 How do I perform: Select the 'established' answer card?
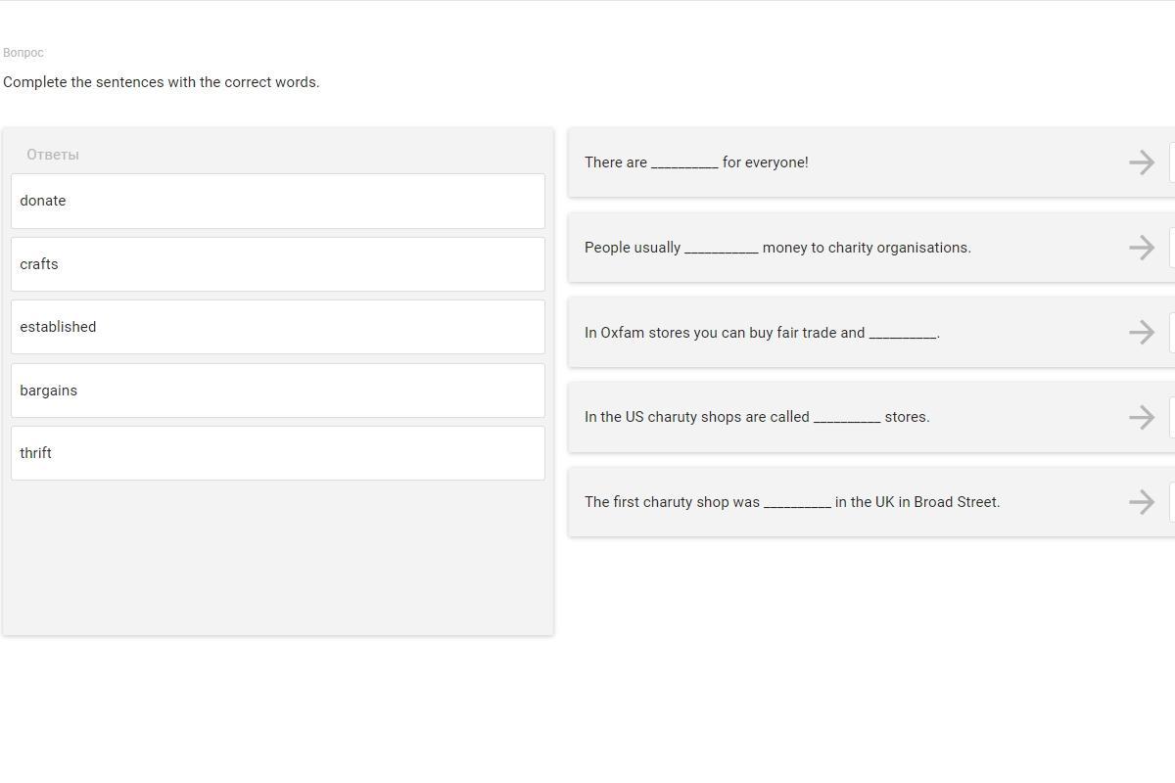(x=278, y=327)
